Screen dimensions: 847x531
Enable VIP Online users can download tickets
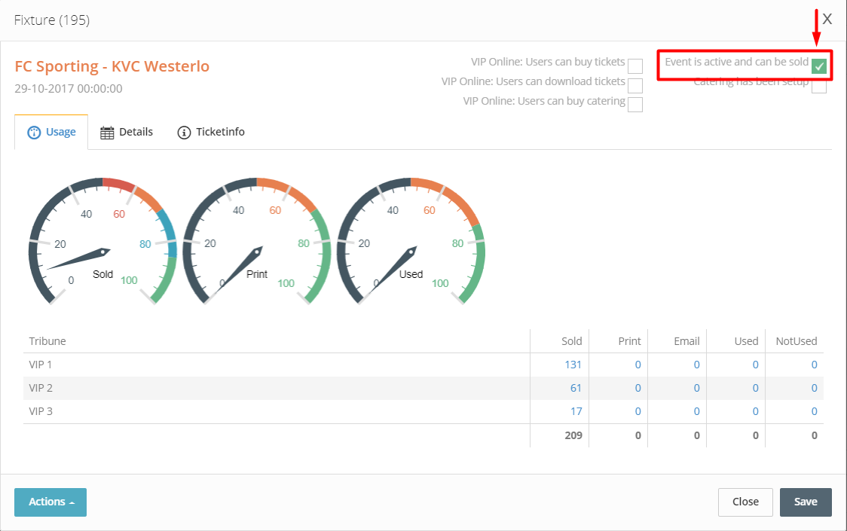click(635, 85)
